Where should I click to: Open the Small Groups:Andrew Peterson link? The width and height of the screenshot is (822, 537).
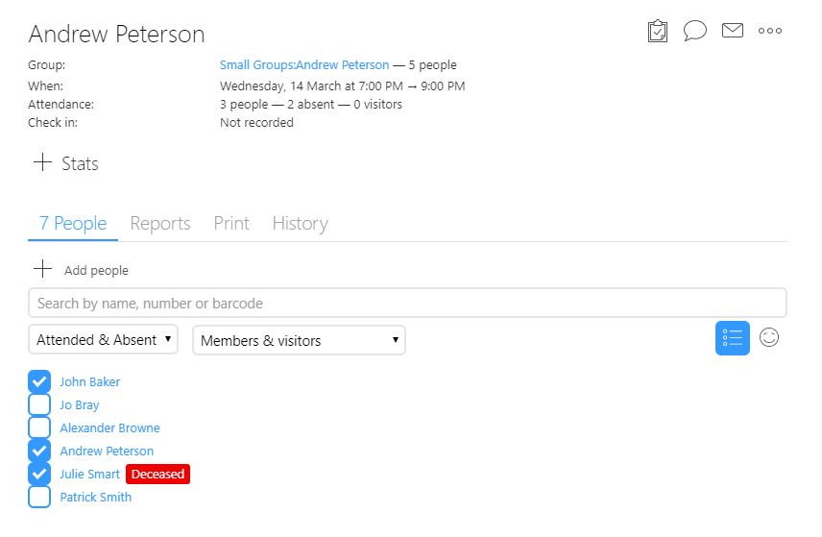coord(304,65)
